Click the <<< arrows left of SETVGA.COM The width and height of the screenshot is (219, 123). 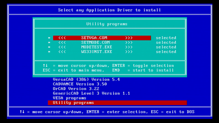(62, 38)
